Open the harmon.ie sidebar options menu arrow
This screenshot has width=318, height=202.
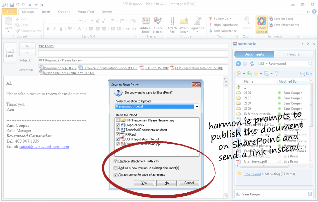point(303,44)
